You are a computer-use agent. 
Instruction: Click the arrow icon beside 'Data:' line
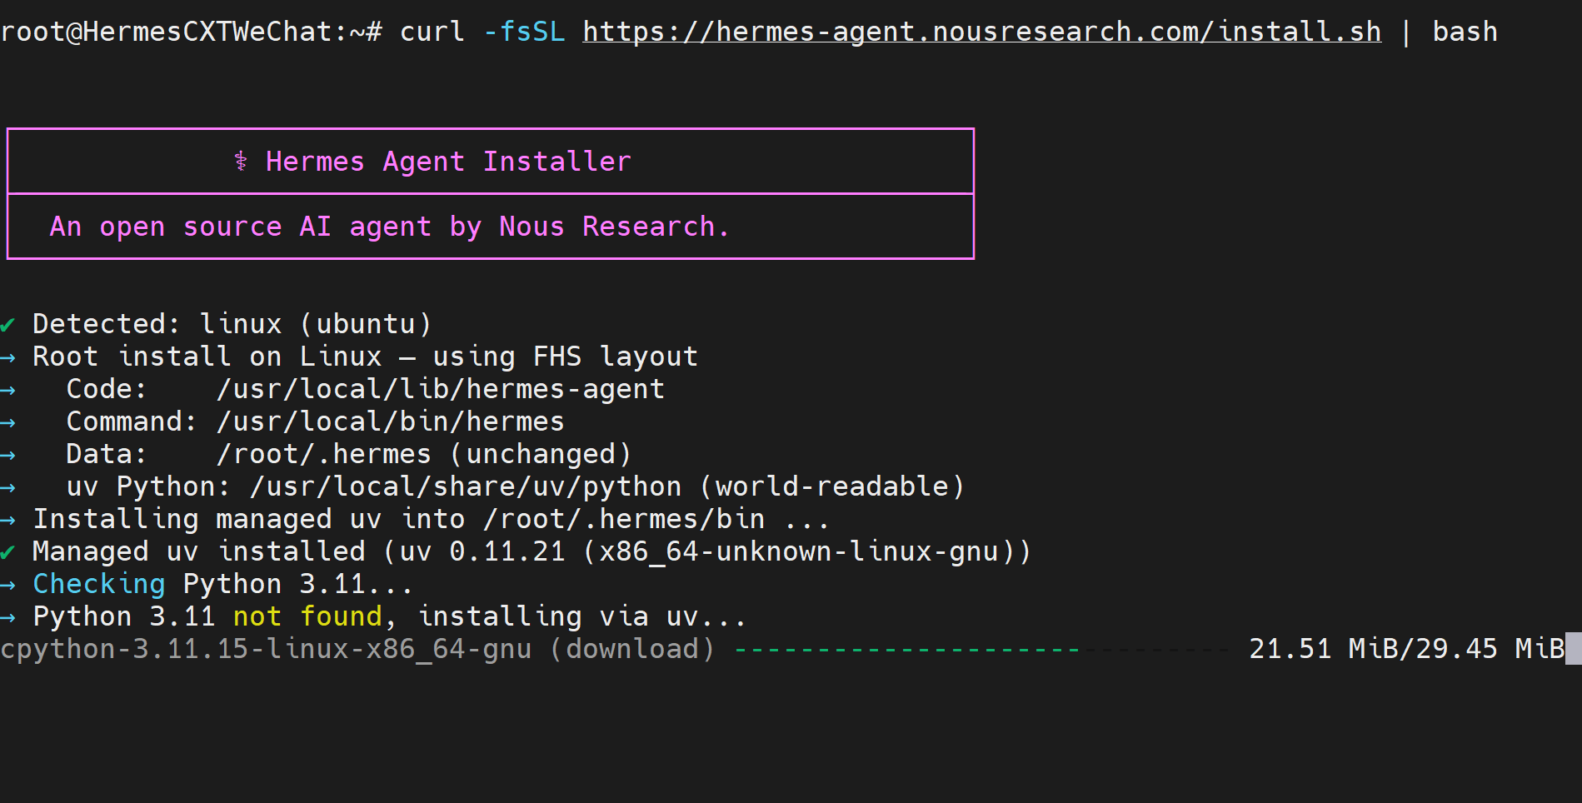tap(7, 455)
